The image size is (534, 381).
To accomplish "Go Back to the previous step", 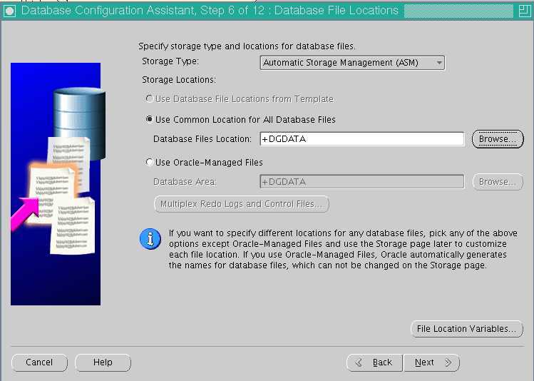I will click(x=374, y=362).
